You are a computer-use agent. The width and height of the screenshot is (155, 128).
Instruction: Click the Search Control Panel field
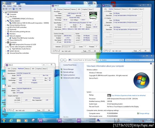[x=139, y=60]
